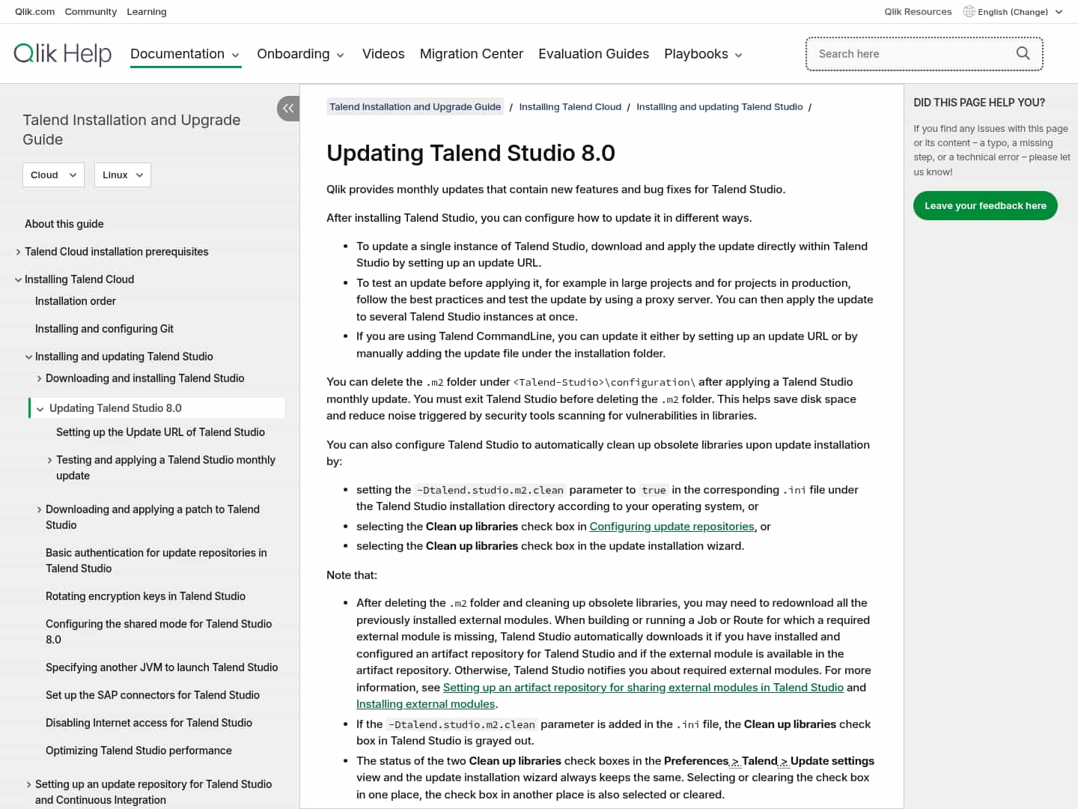Open Set up the SAP connectors

(153, 695)
